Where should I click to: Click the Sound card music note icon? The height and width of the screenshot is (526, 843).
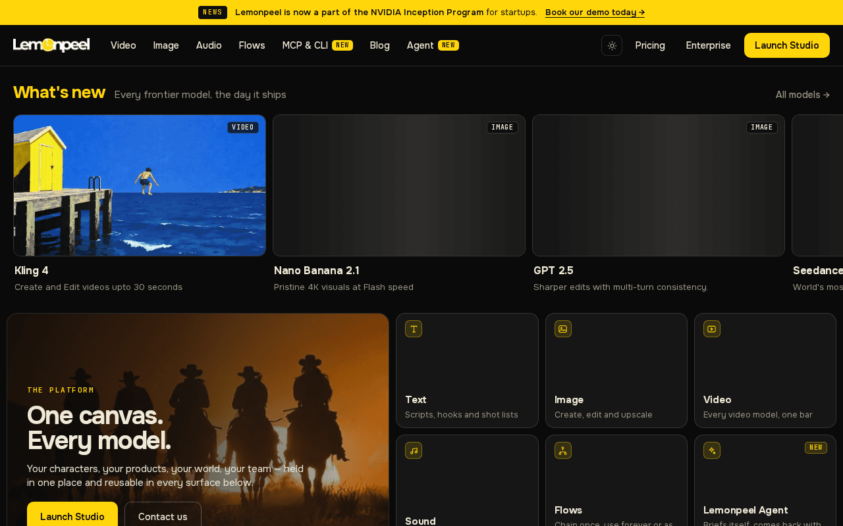(x=414, y=450)
